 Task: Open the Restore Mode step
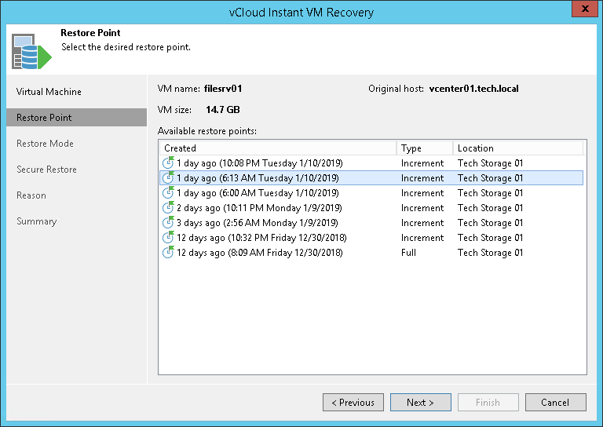click(x=45, y=144)
